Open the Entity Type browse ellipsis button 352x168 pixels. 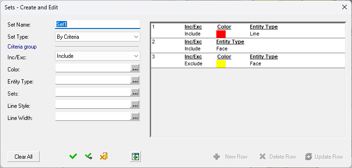click(x=135, y=80)
